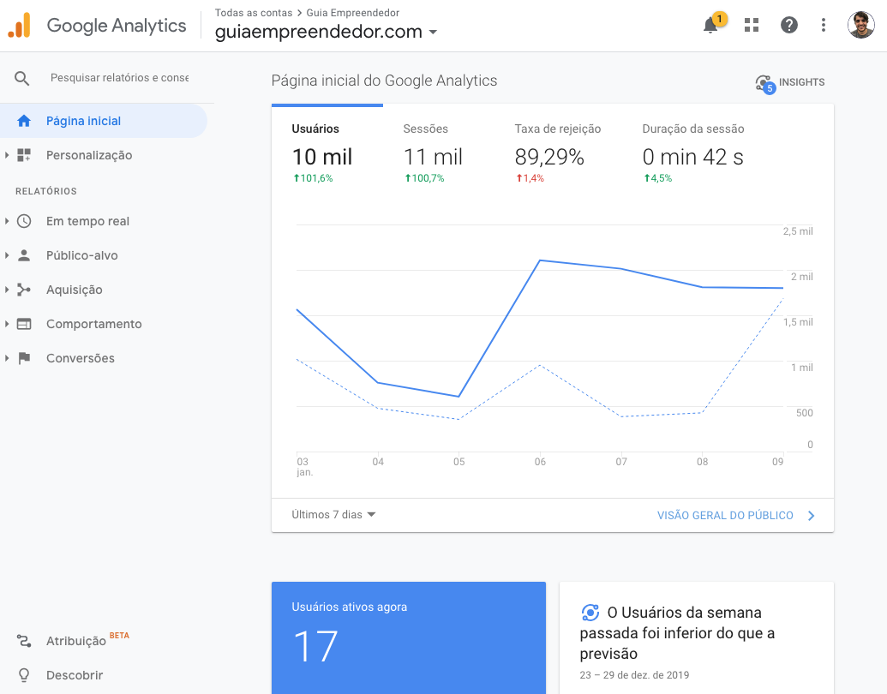
Task: Click the Guia Empreendedor breadcrumb
Action: (x=352, y=13)
